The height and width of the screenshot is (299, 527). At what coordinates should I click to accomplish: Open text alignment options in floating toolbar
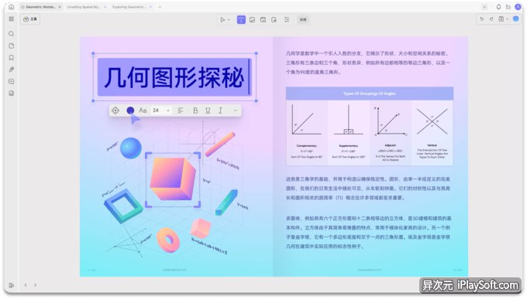[x=181, y=110]
